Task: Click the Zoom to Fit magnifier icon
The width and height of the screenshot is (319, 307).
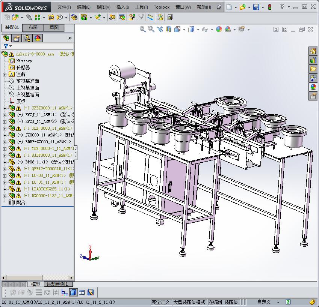Action: click(143, 29)
